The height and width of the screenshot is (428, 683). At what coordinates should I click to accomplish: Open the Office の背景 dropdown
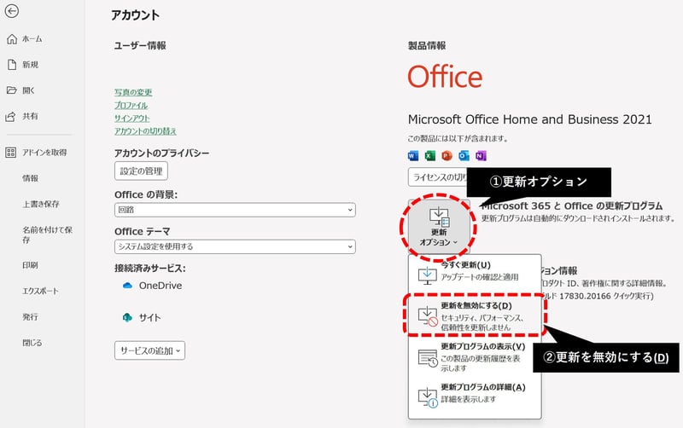[235, 210]
